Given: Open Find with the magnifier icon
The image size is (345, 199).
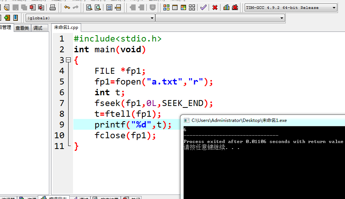Looking at the screenshot, I should coord(89,7).
